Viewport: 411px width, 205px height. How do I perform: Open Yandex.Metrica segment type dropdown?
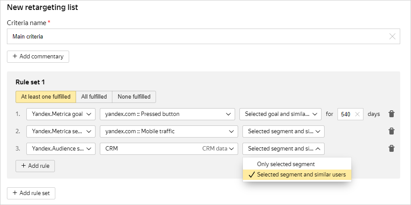61,131
